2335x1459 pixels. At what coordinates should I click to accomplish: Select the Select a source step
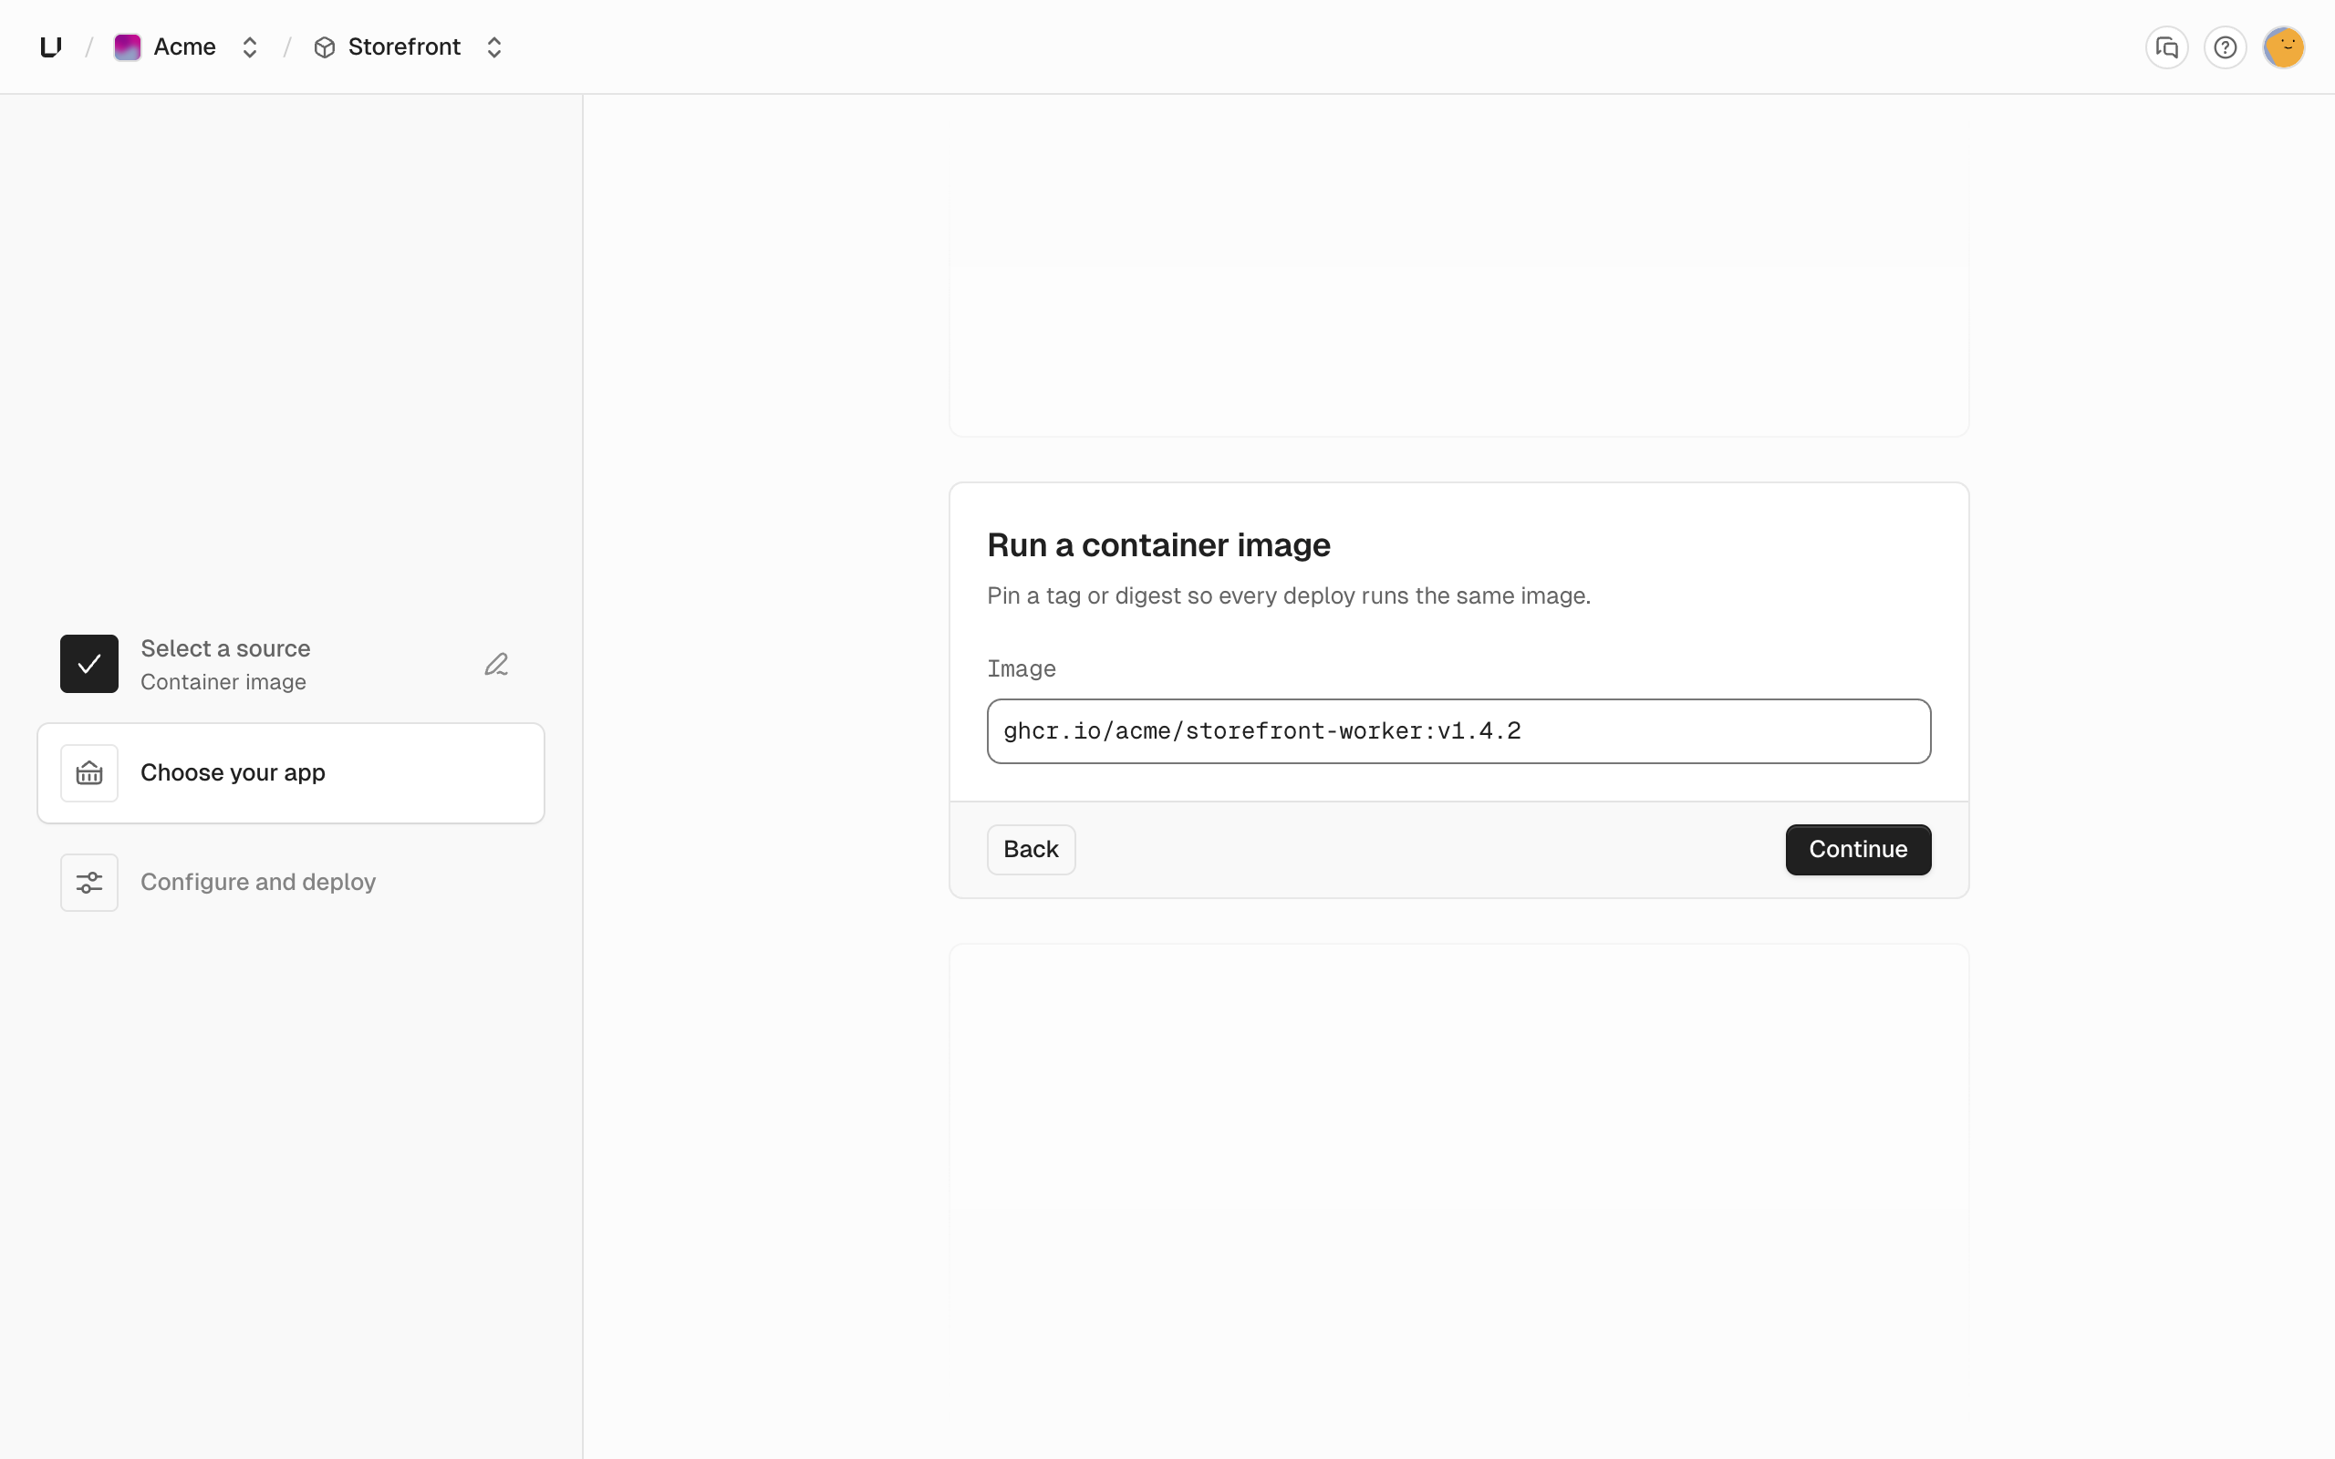pyautogui.click(x=290, y=664)
